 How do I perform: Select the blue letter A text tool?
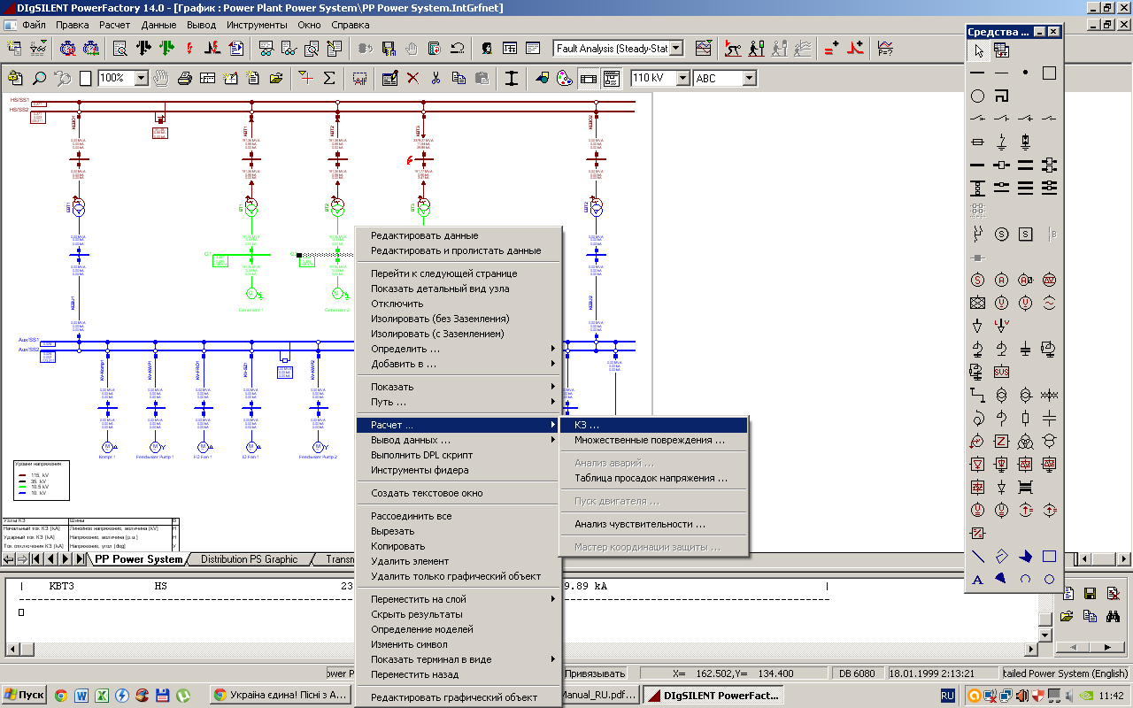[977, 580]
